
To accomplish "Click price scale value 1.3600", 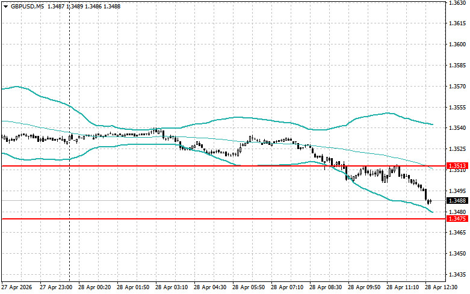I will [x=457, y=44].
